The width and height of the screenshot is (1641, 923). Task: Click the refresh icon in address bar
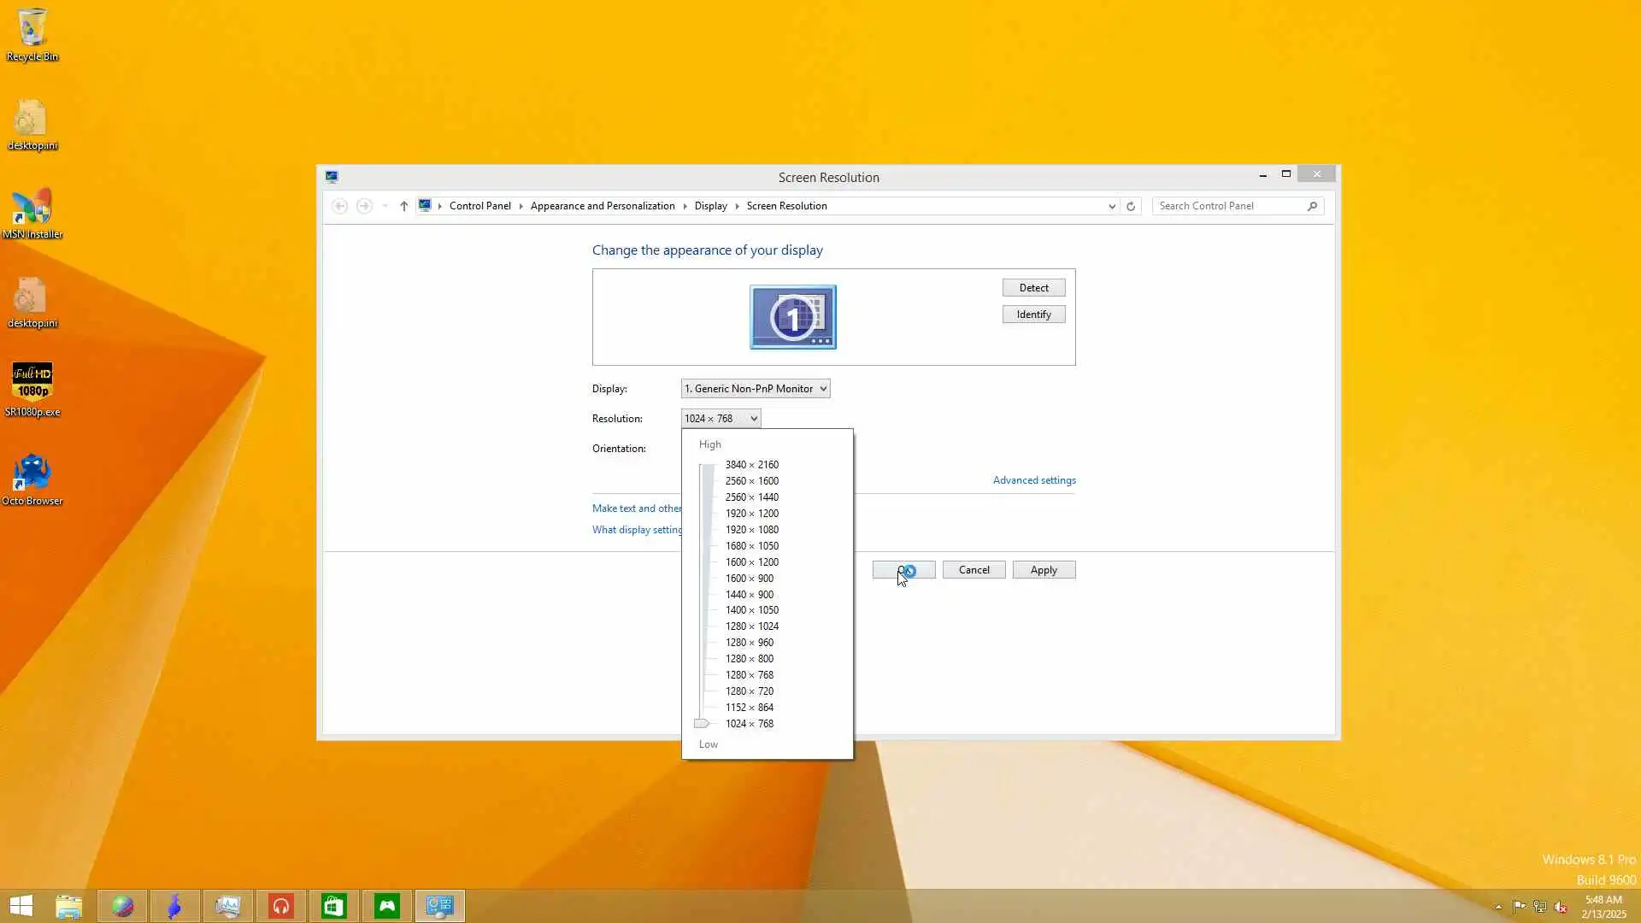[x=1130, y=206]
